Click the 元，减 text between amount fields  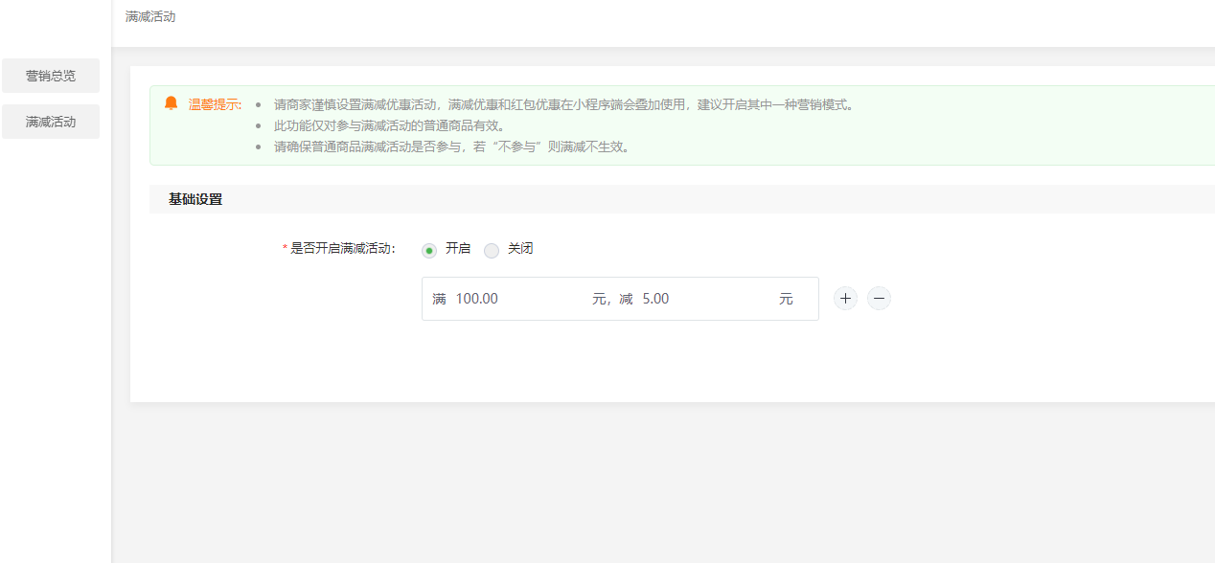click(x=612, y=299)
